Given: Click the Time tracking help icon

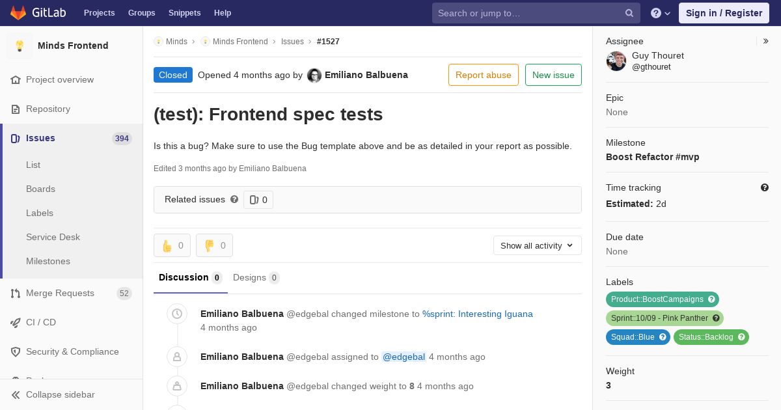Looking at the screenshot, I should 765,187.
